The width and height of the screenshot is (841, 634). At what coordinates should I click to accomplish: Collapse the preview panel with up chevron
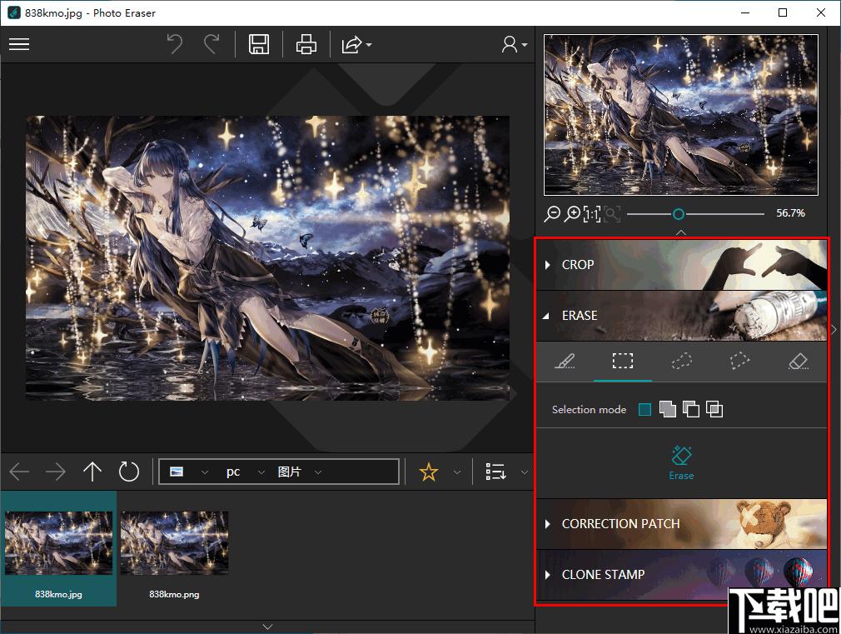(x=681, y=232)
